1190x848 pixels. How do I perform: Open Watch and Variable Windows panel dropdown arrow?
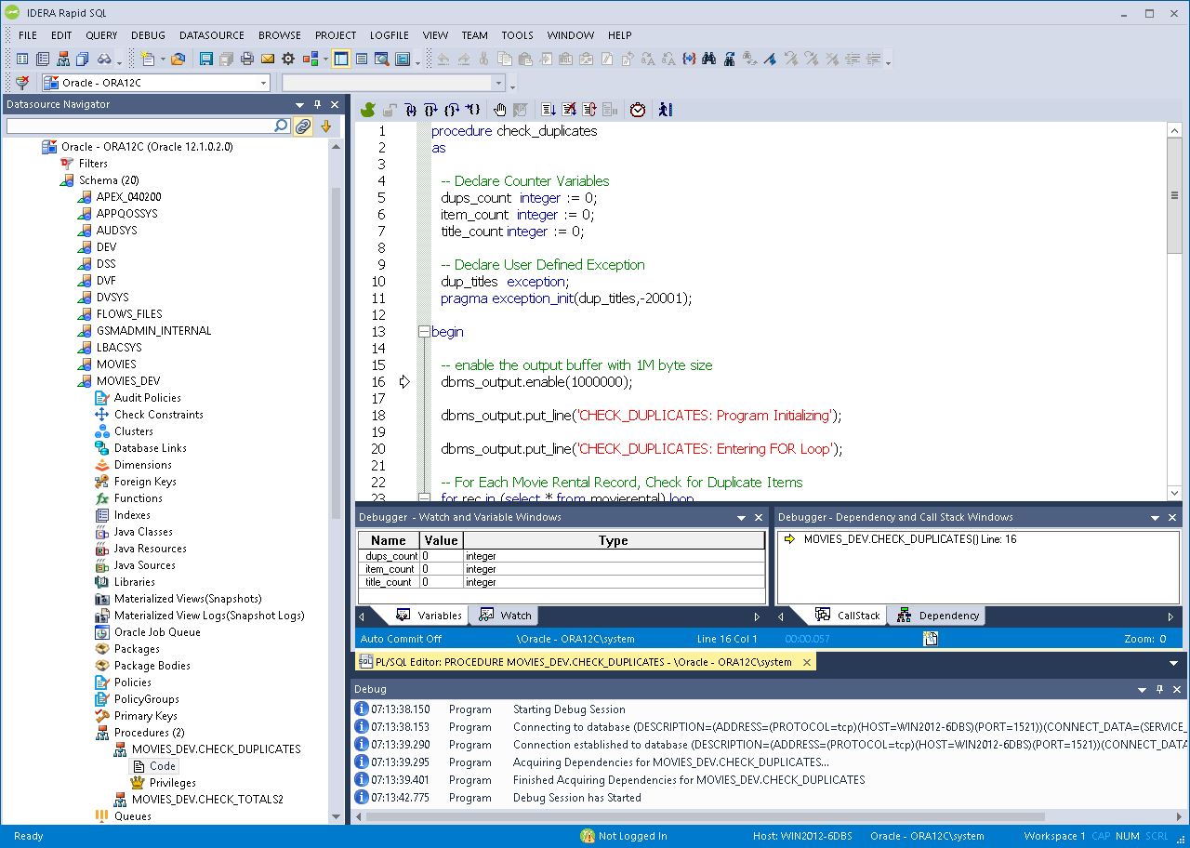[741, 518]
